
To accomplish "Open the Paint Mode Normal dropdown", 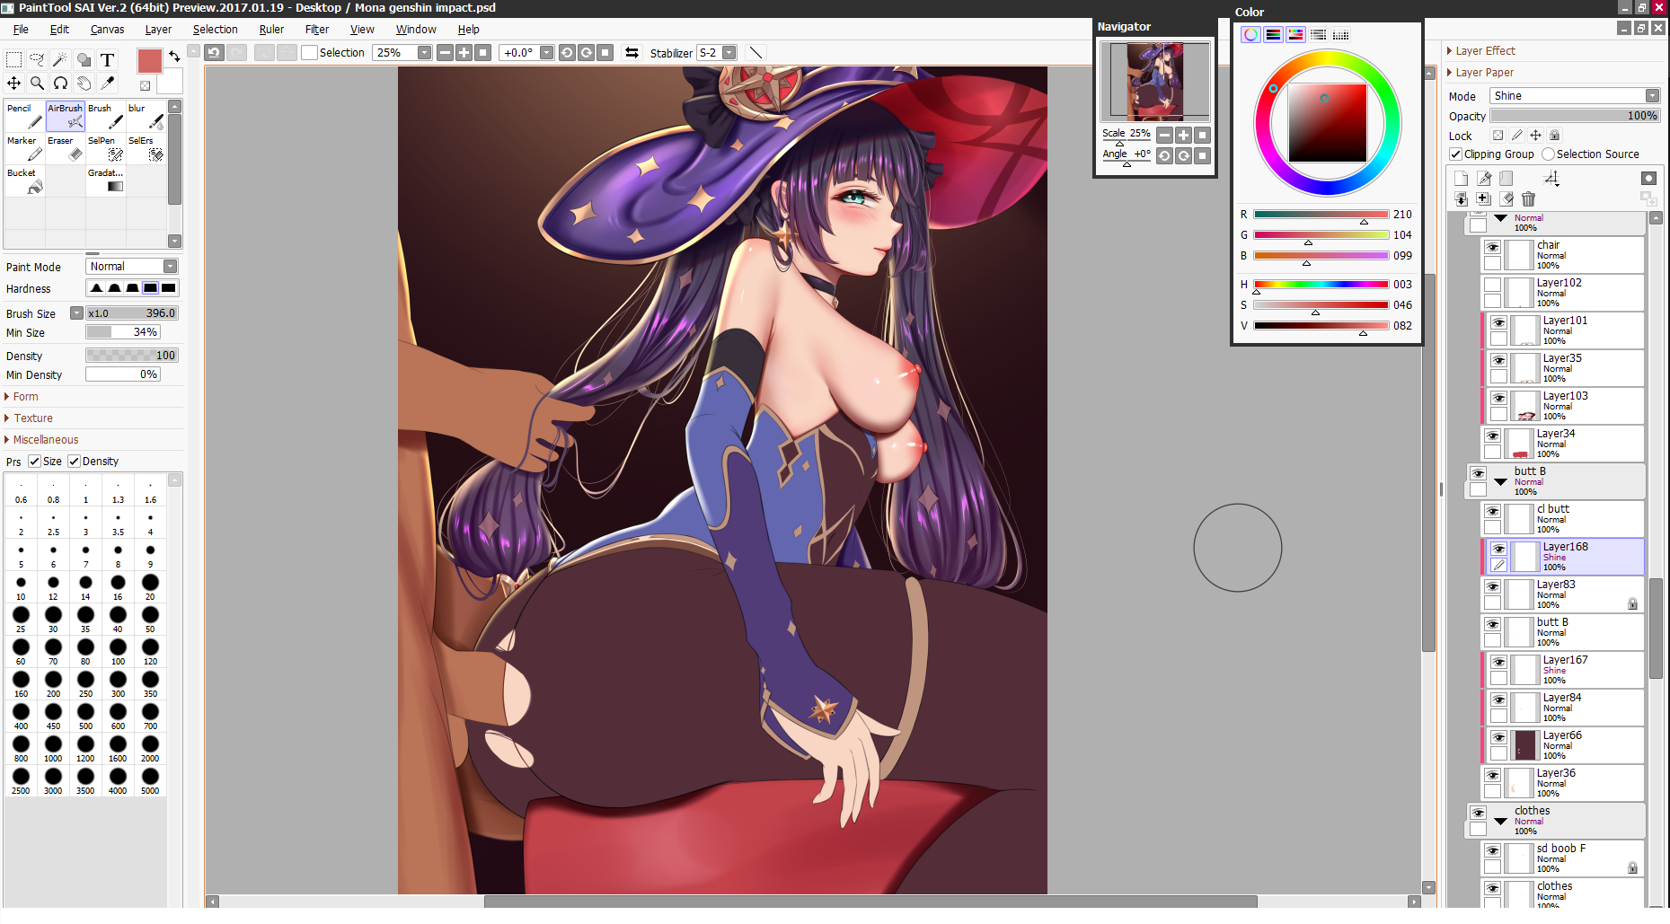I will point(171,266).
